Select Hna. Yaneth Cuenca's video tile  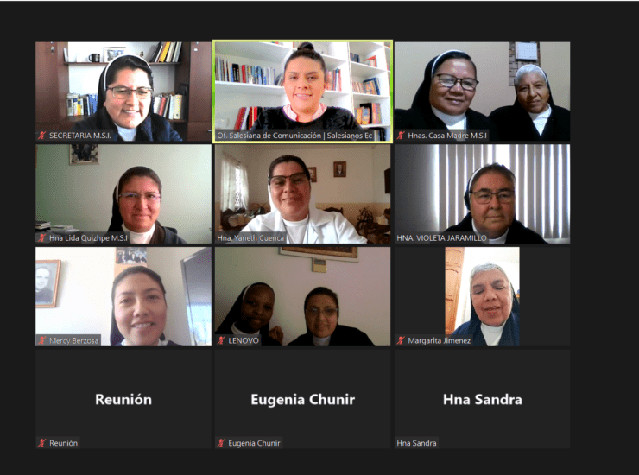pos(303,194)
